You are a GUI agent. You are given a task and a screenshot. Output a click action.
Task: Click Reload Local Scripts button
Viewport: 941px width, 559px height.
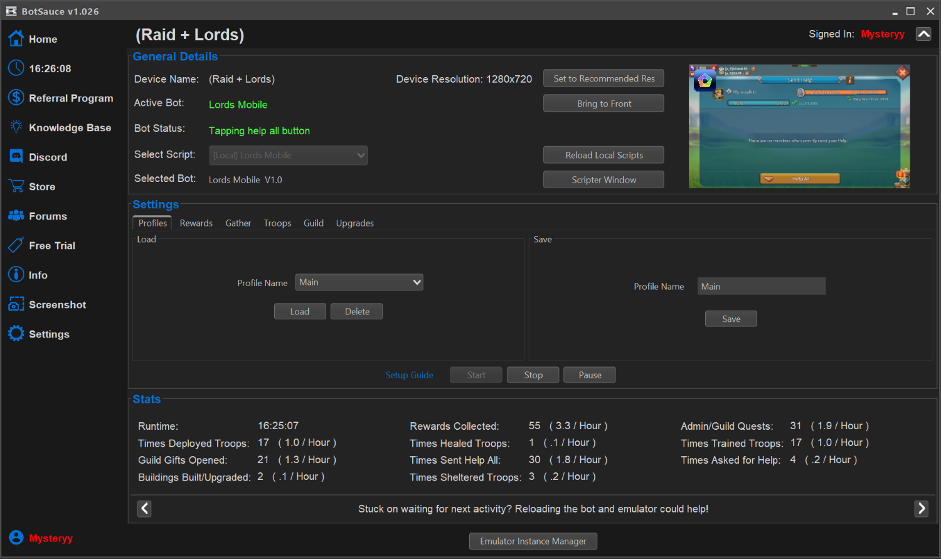click(603, 155)
